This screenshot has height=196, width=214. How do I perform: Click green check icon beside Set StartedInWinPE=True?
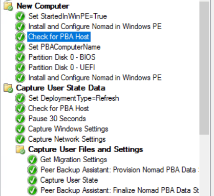20,16
